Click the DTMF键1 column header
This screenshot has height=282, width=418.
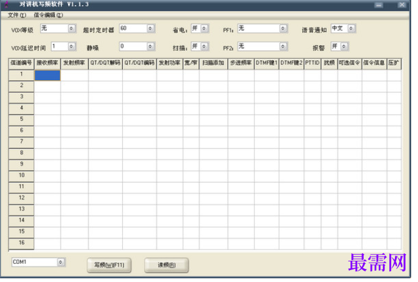(266, 63)
